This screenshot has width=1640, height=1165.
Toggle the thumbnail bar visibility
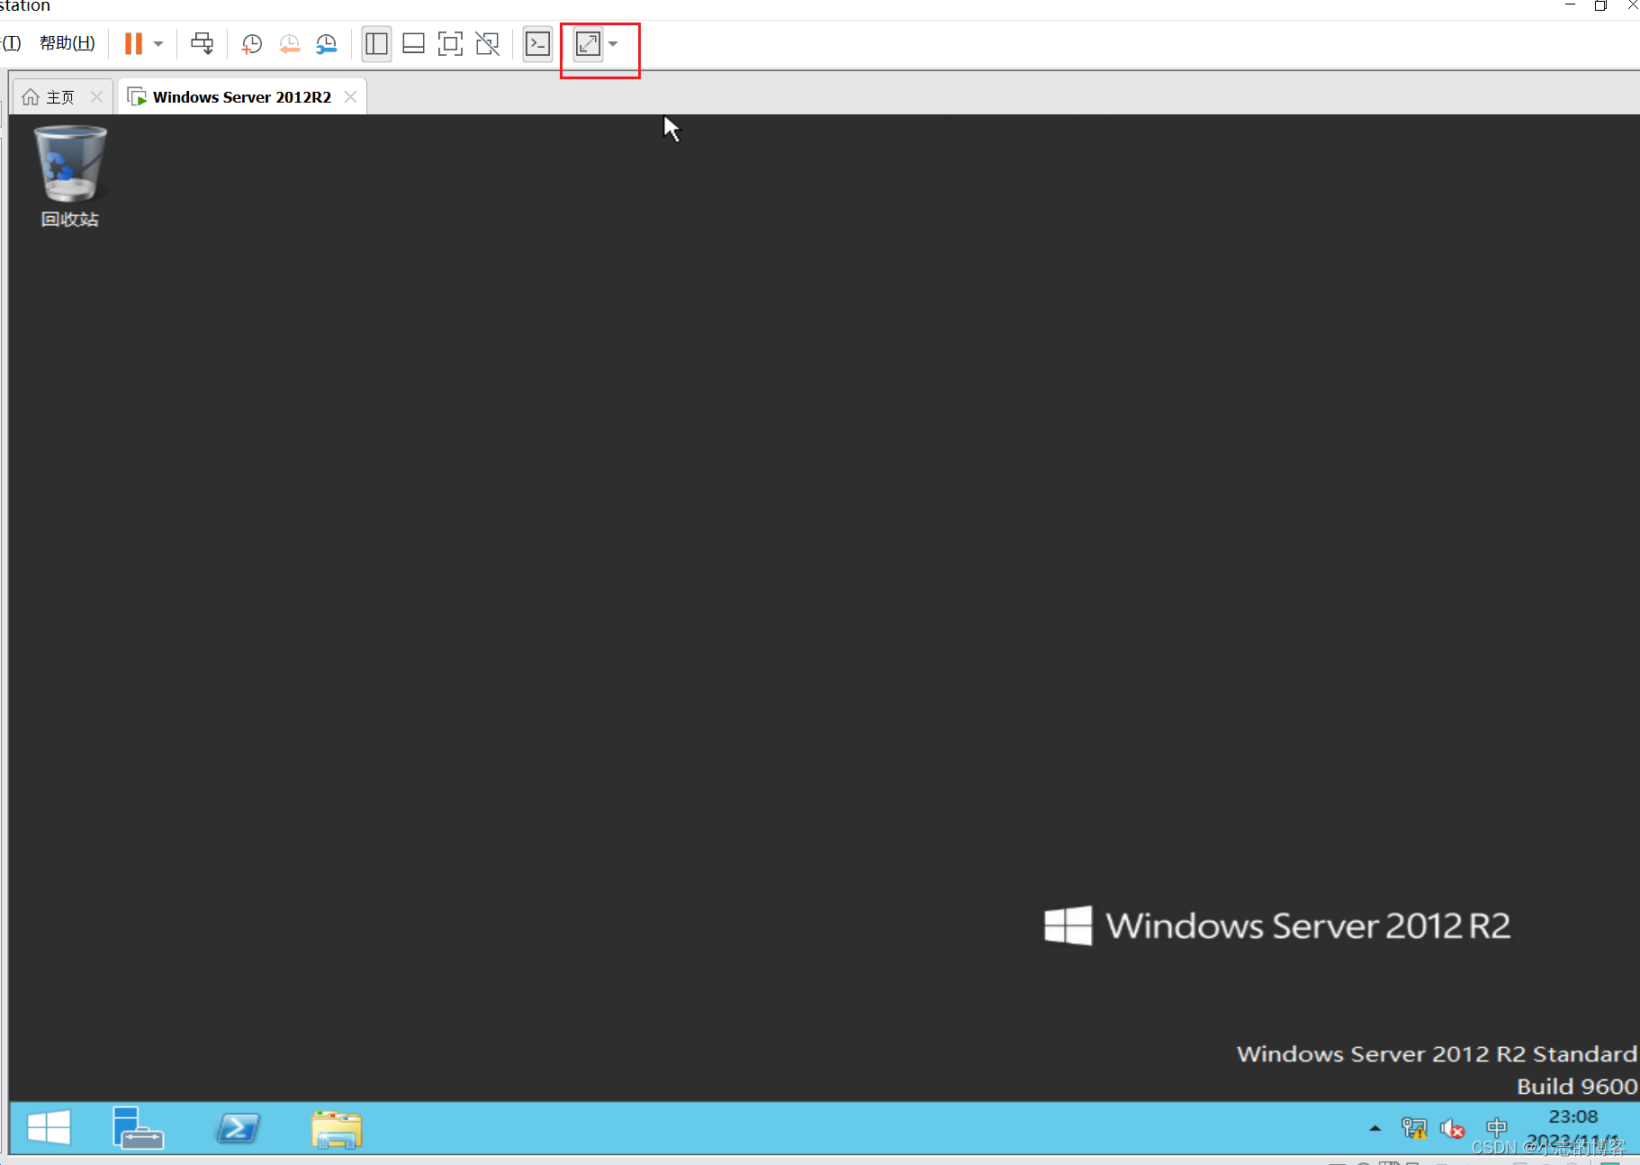(x=412, y=43)
